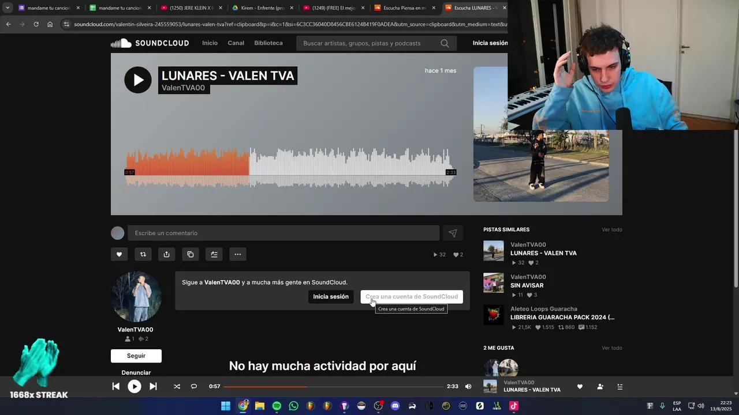
Task: Play the LUNARES track with the big play button
Action: [138, 80]
